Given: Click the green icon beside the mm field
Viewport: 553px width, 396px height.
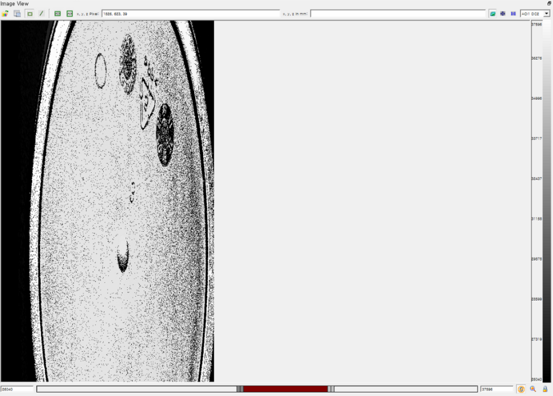Looking at the screenshot, I should (x=492, y=13).
